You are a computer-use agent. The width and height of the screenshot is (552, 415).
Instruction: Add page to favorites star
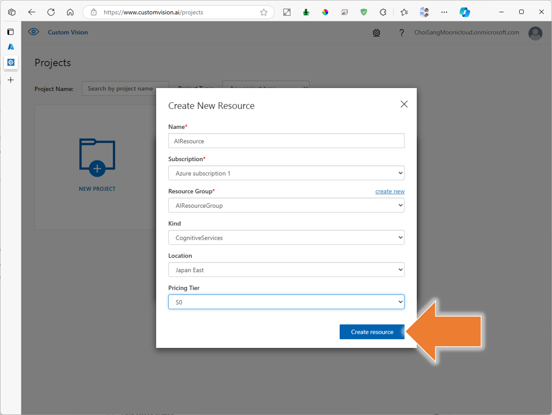(x=264, y=12)
